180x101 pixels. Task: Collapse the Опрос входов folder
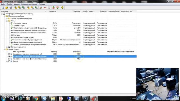click(4, 49)
